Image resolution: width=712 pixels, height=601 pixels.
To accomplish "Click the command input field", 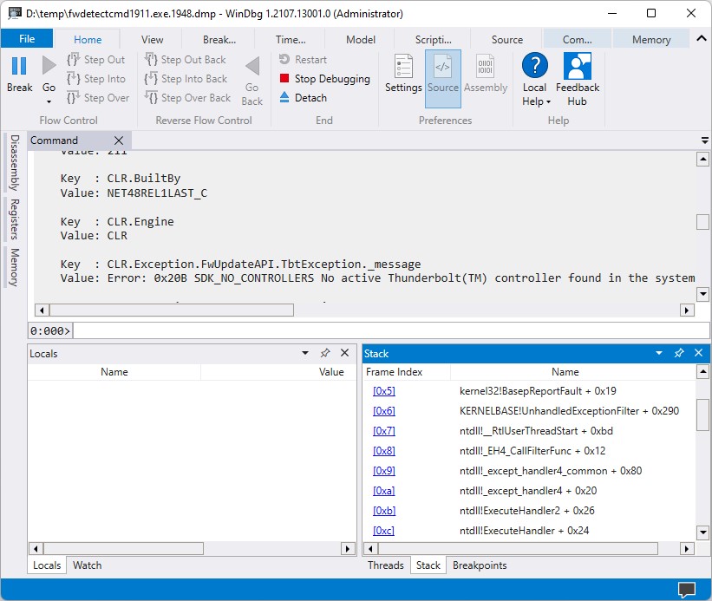I will 391,330.
